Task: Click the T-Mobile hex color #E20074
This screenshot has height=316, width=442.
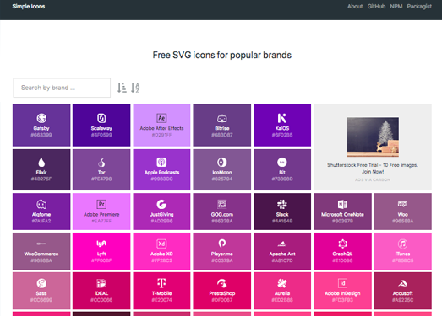Action: click(x=161, y=300)
